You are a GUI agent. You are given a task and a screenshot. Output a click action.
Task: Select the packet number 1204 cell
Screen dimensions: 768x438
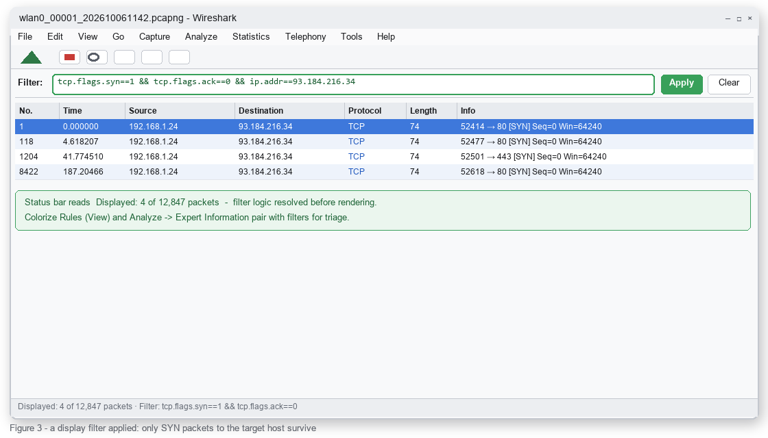pyautogui.click(x=29, y=157)
